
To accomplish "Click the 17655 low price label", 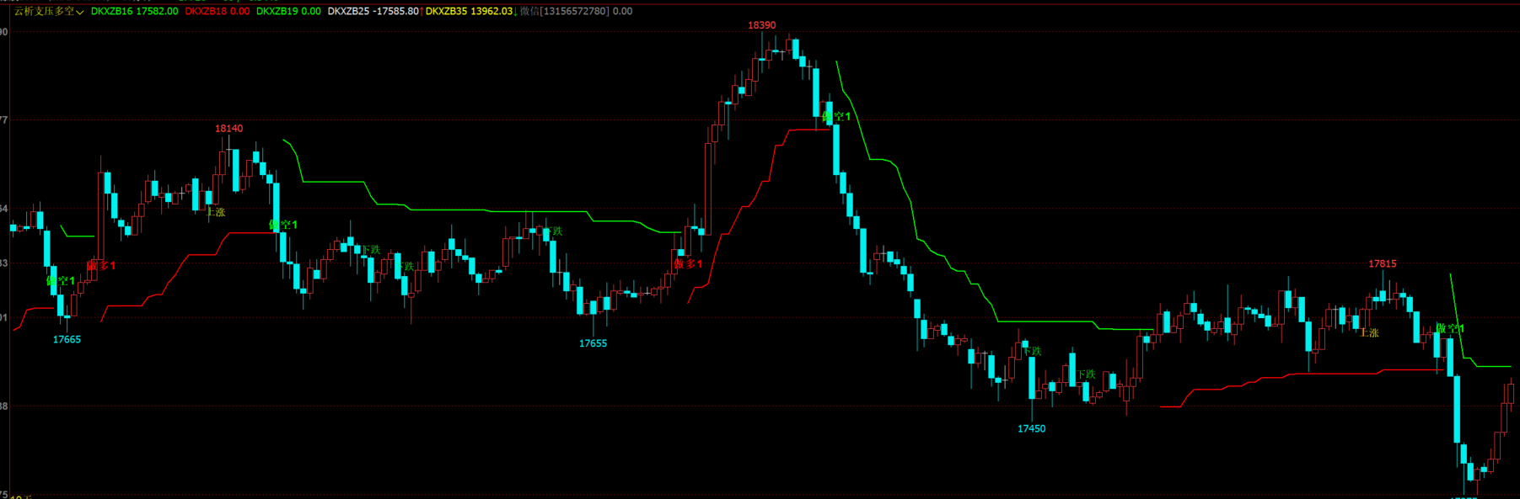I will tap(593, 343).
